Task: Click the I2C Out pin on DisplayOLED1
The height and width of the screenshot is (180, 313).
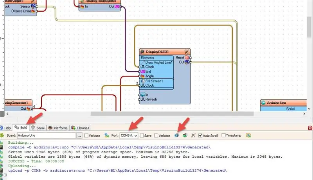Action: click(x=187, y=62)
